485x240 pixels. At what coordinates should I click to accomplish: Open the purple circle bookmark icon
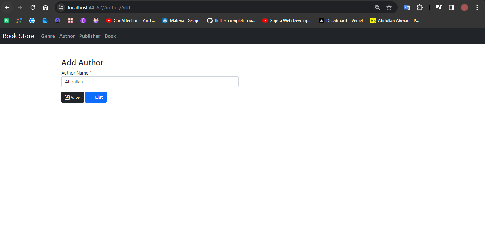click(x=83, y=21)
